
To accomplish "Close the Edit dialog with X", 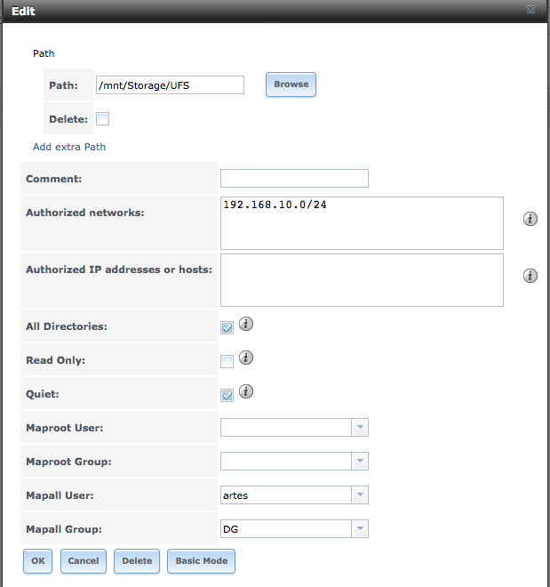I will 530,10.
